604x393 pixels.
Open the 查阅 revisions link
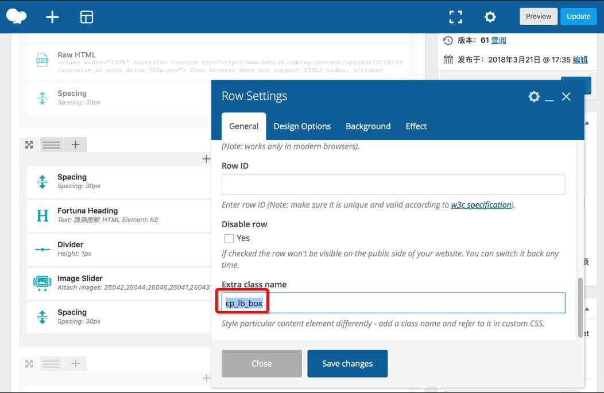[498, 40]
